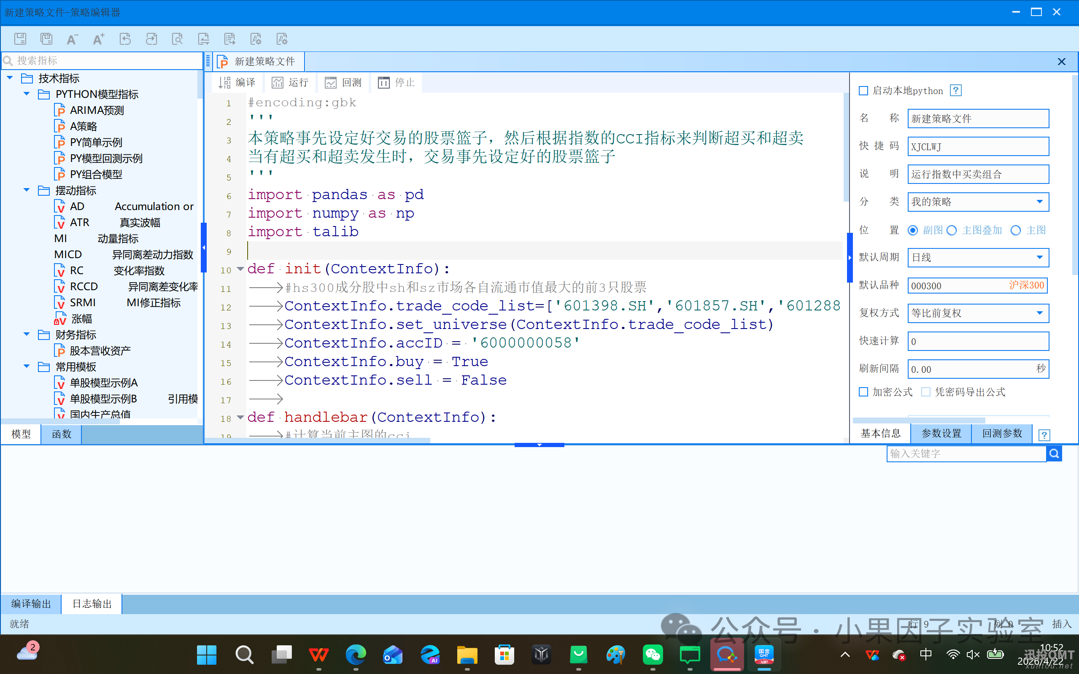
Task: Open the PY简单示例 model
Action: (x=96, y=142)
